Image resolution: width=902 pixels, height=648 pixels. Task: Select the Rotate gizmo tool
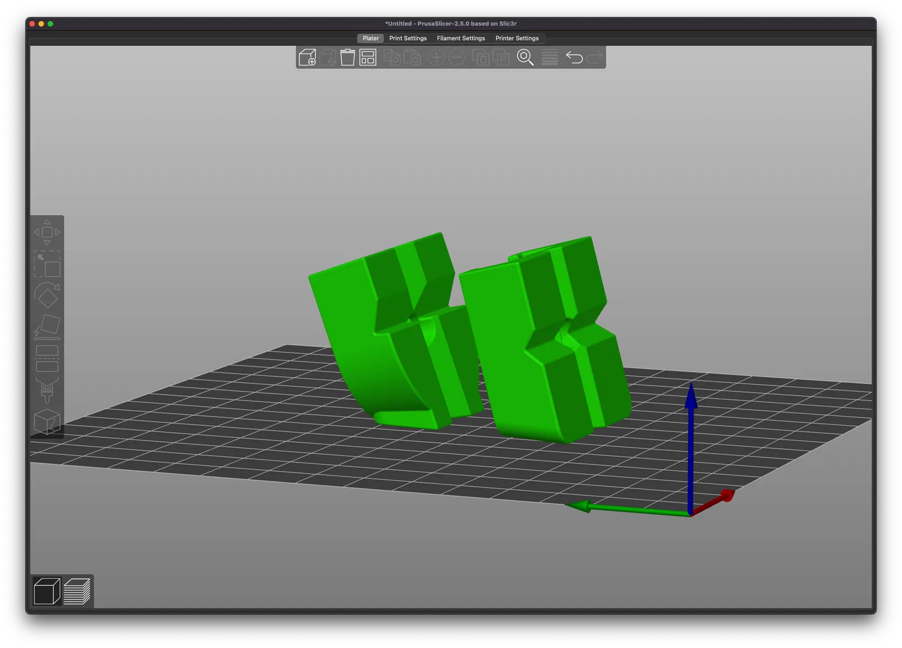[47, 295]
